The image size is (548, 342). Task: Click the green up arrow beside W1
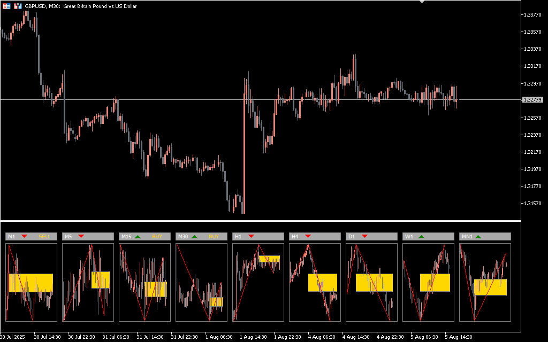click(421, 236)
